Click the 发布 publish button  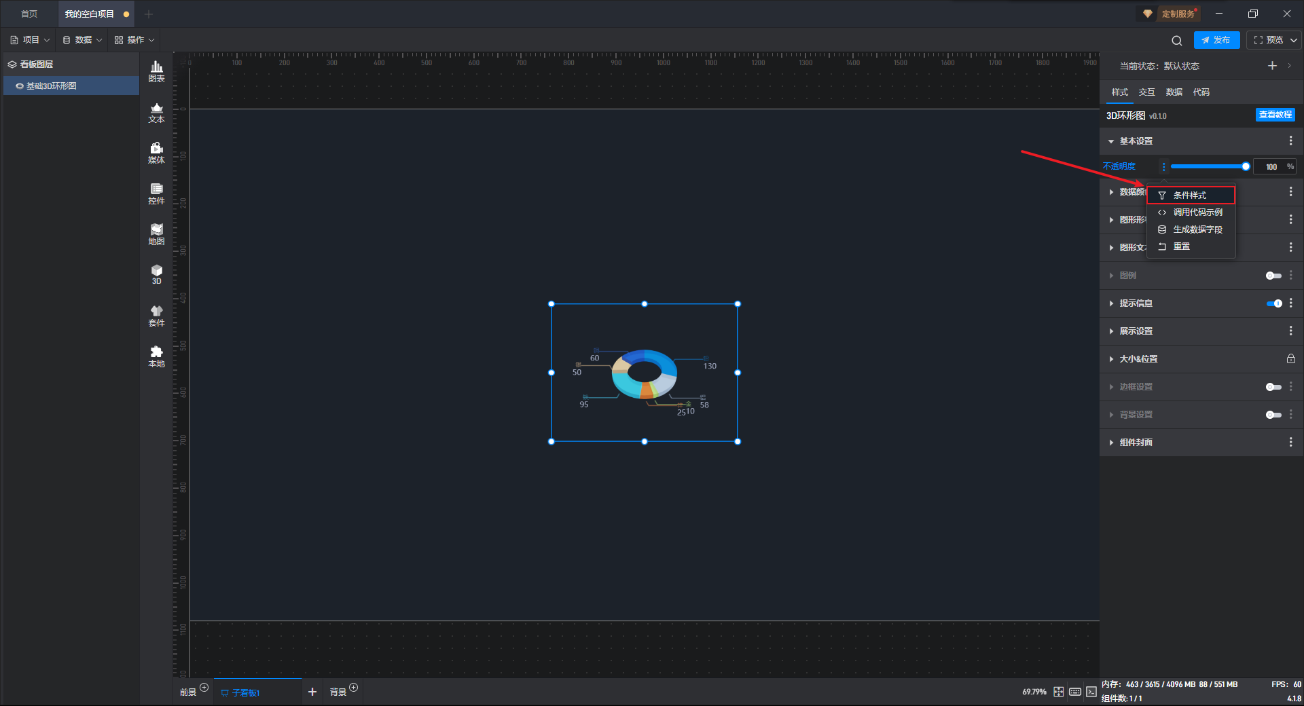coord(1216,40)
